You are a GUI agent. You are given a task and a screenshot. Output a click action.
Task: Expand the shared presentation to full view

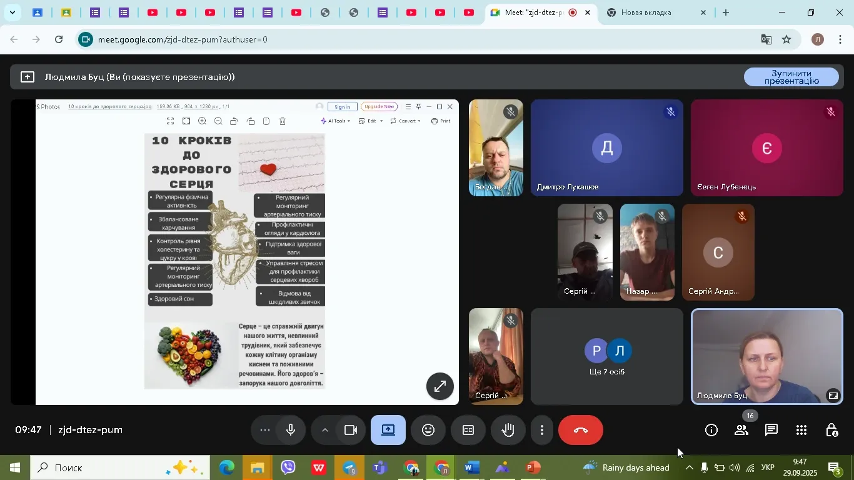coord(440,386)
